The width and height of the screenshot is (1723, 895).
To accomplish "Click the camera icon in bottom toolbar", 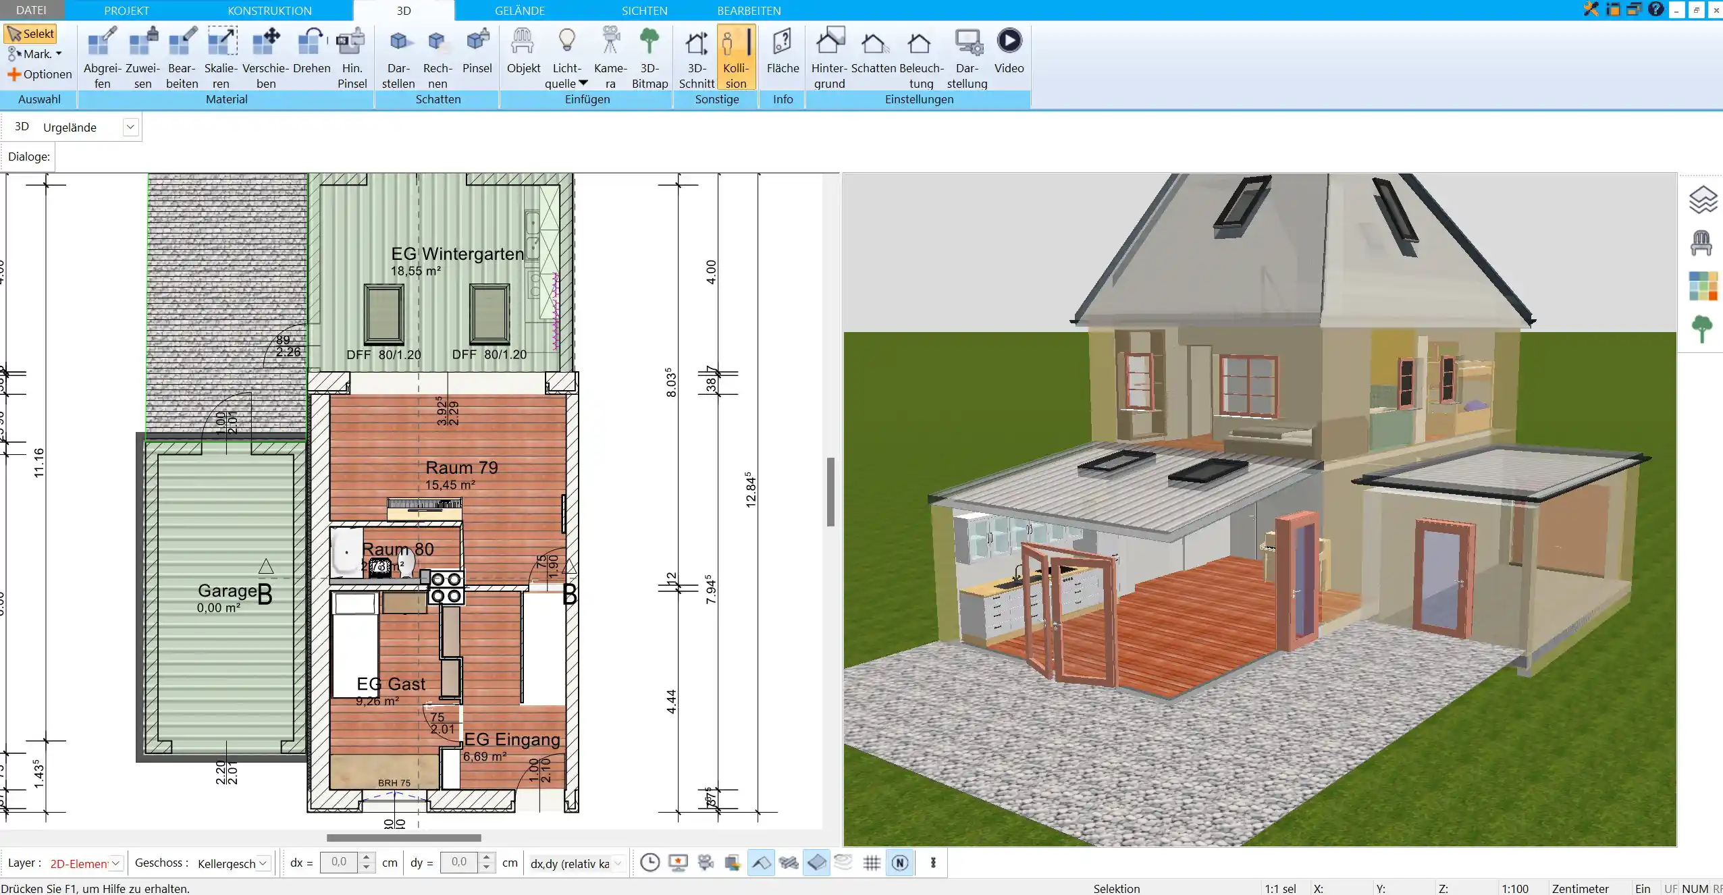I will pyautogui.click(x=706, y=863).
